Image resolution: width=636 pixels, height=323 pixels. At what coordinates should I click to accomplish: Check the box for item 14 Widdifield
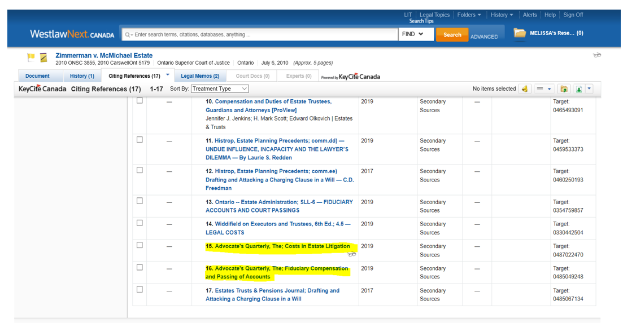[140, 223]
